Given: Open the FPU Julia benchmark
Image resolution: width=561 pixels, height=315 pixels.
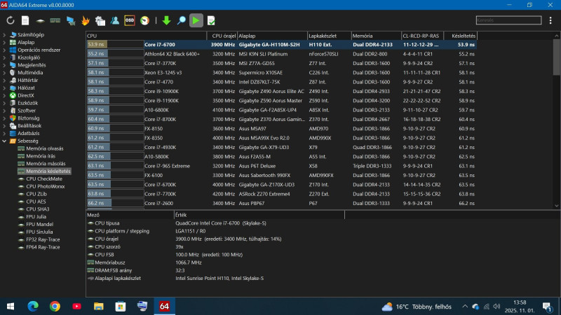Looking at the screenshot, I should pyautogui.click(x=36, y=217).
